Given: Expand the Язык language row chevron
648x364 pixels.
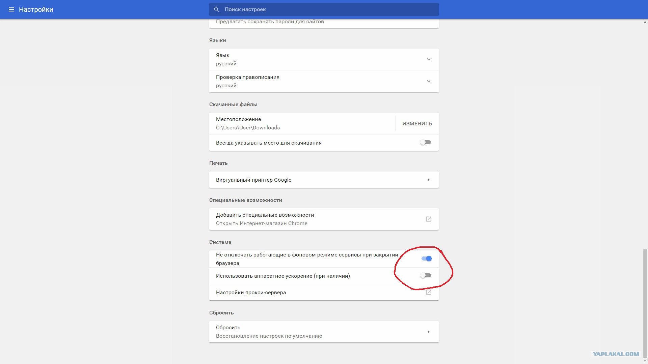Looking at the screenshot, I should (428, 59).
